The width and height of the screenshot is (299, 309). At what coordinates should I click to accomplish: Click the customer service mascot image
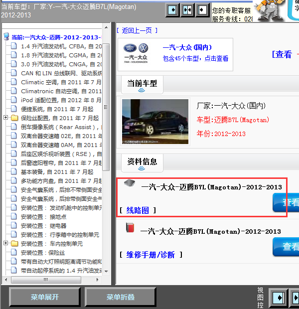point(270,10)
